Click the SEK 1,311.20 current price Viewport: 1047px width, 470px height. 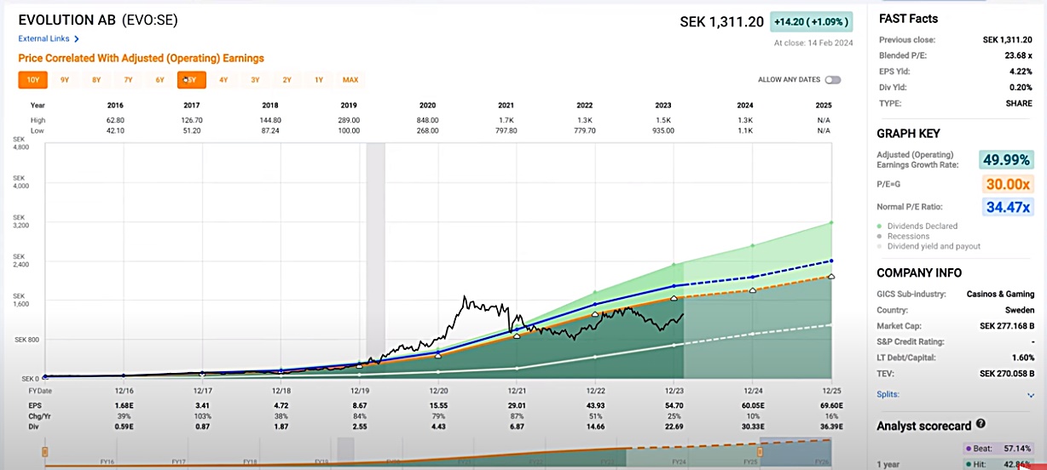(721, 22)
